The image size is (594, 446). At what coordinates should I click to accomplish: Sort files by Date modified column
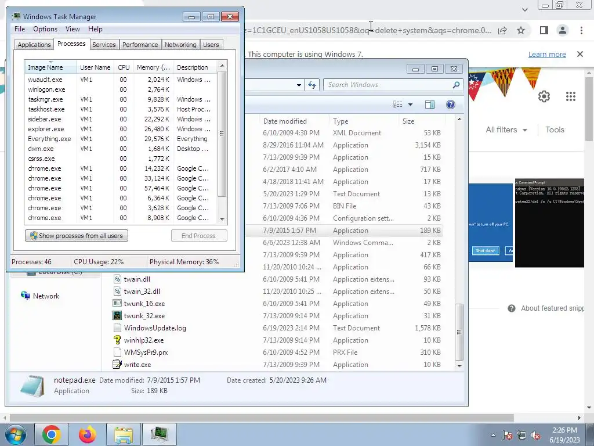(x=294, y=121)
